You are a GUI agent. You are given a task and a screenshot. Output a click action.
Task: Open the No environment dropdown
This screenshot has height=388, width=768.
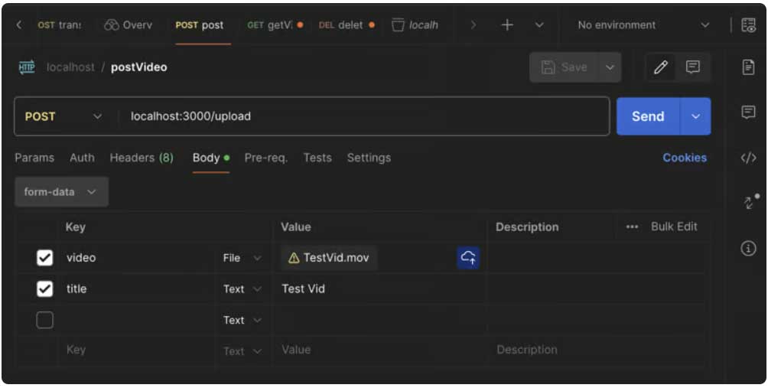(x=643, y=25)
